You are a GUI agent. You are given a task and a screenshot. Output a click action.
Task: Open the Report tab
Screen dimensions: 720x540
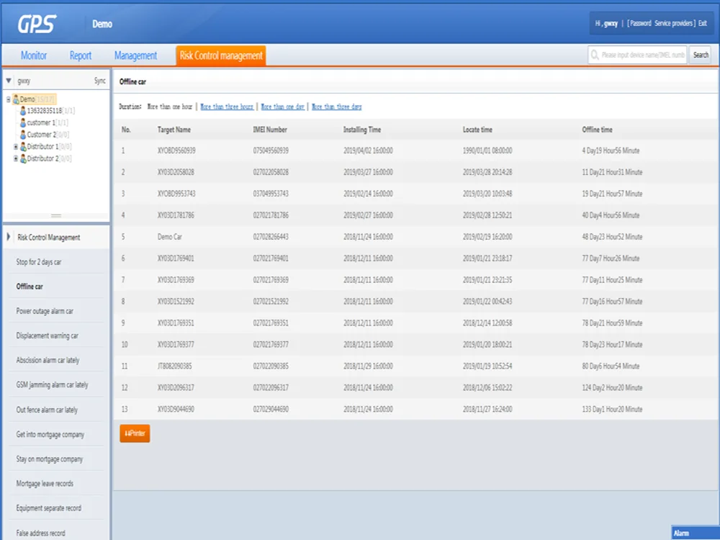tap(81, 55)
